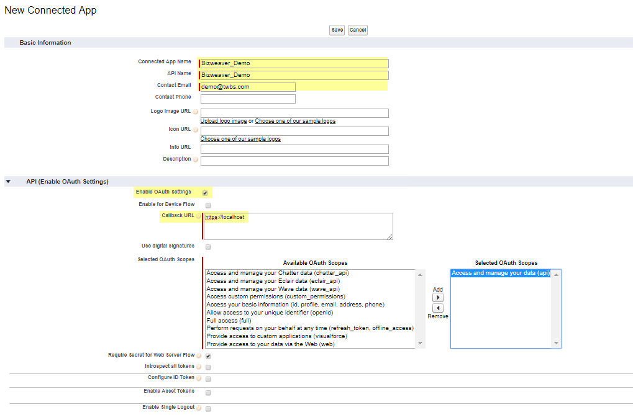Focus the Contact Phone field

[248, 99]
